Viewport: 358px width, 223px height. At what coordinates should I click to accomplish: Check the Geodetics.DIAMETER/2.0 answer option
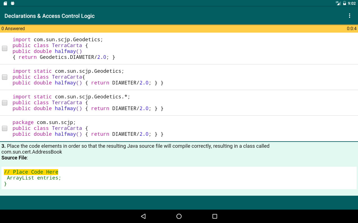point(4,49)
